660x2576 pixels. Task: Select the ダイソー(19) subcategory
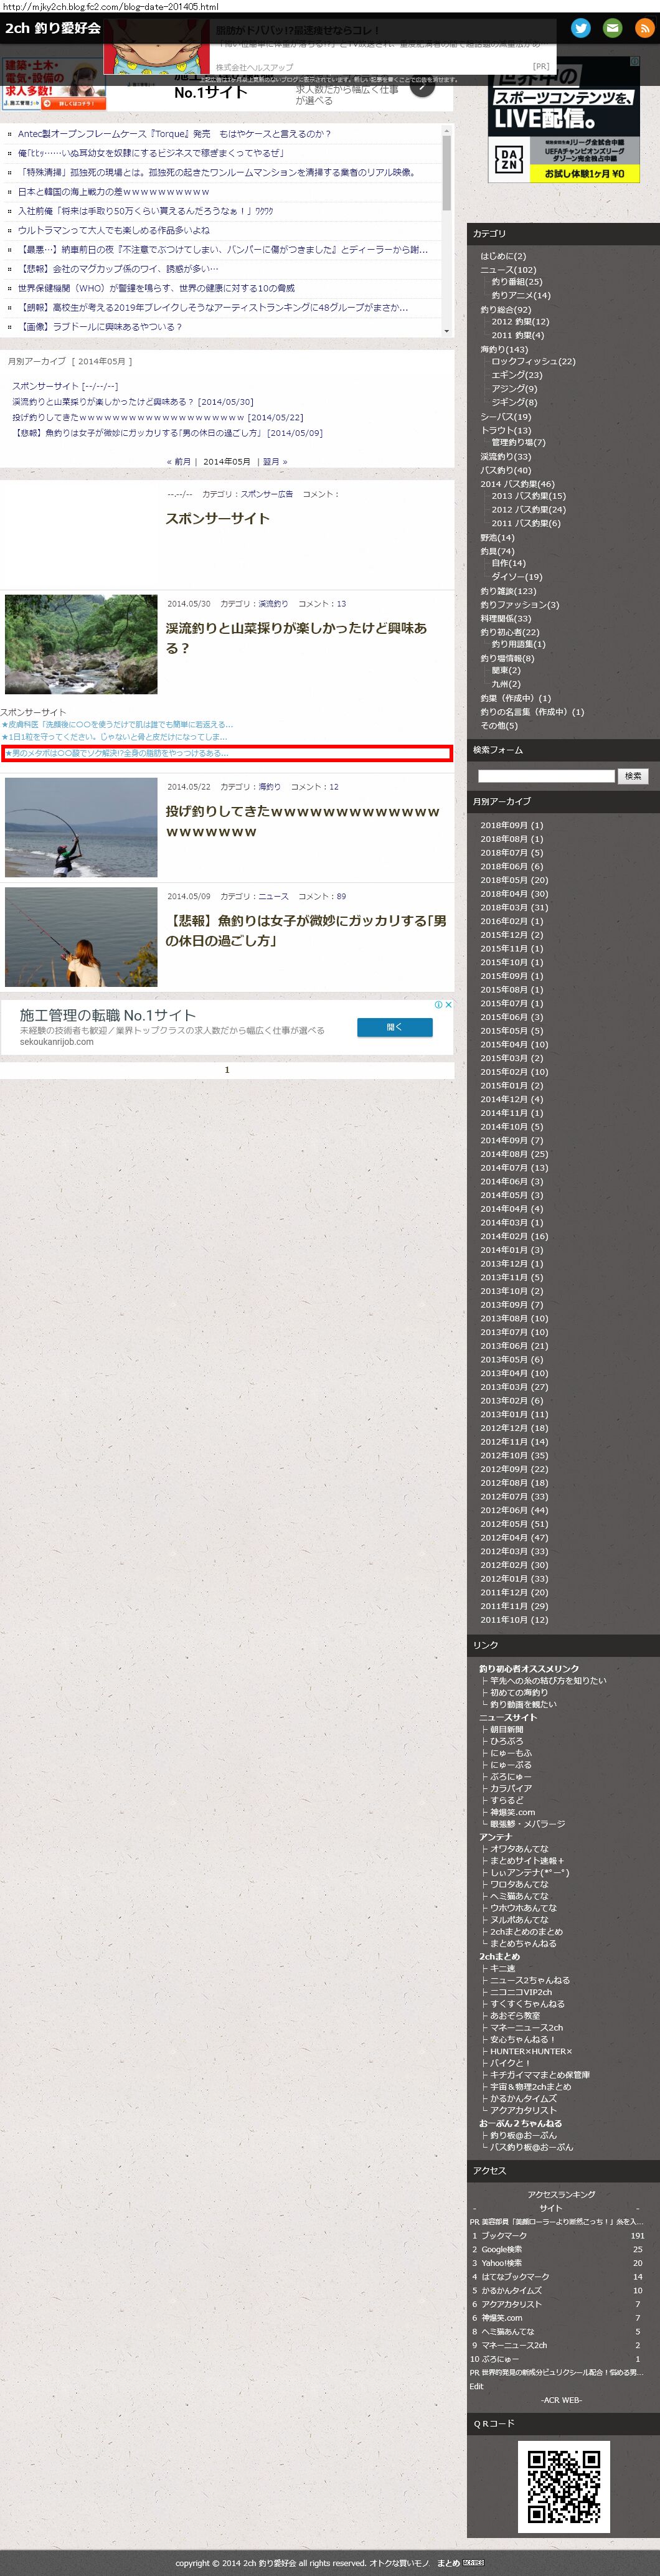tap(517, 577)
